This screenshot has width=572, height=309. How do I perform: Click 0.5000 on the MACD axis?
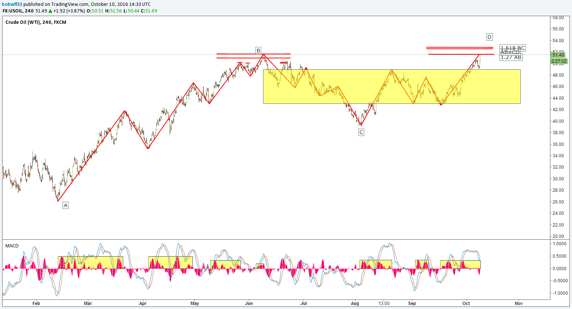click(x=560, y=256)
